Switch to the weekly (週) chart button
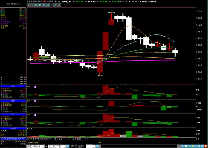 tap(55, 5)
